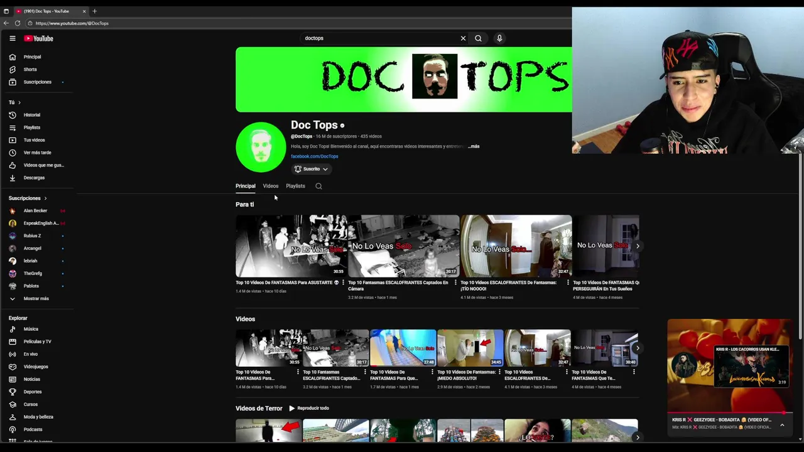Open video Top 10 Fantasmas ESCALOFRIANTES Captados En Cámara
This screenshot has width=804, height=452.
[x=404, y=246]
